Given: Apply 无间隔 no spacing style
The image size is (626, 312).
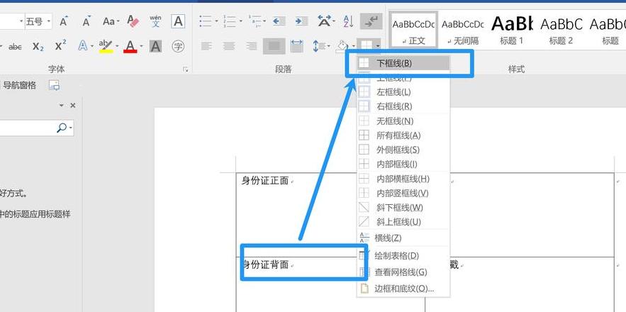Looking at the screenshot, I should click(x=463, y=29).
